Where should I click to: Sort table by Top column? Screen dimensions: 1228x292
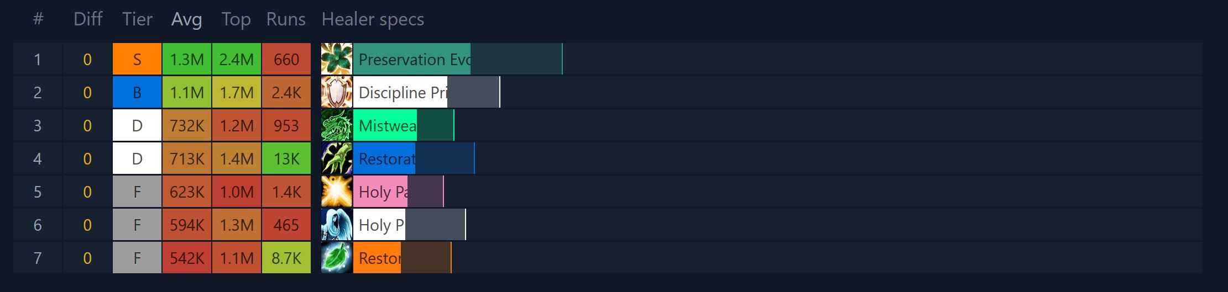236,20
